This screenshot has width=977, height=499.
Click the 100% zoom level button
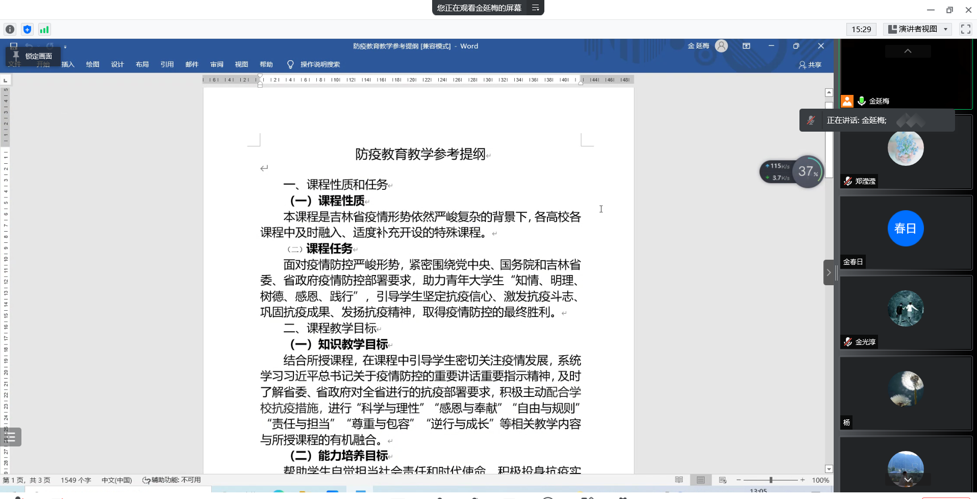click(820, 480)
